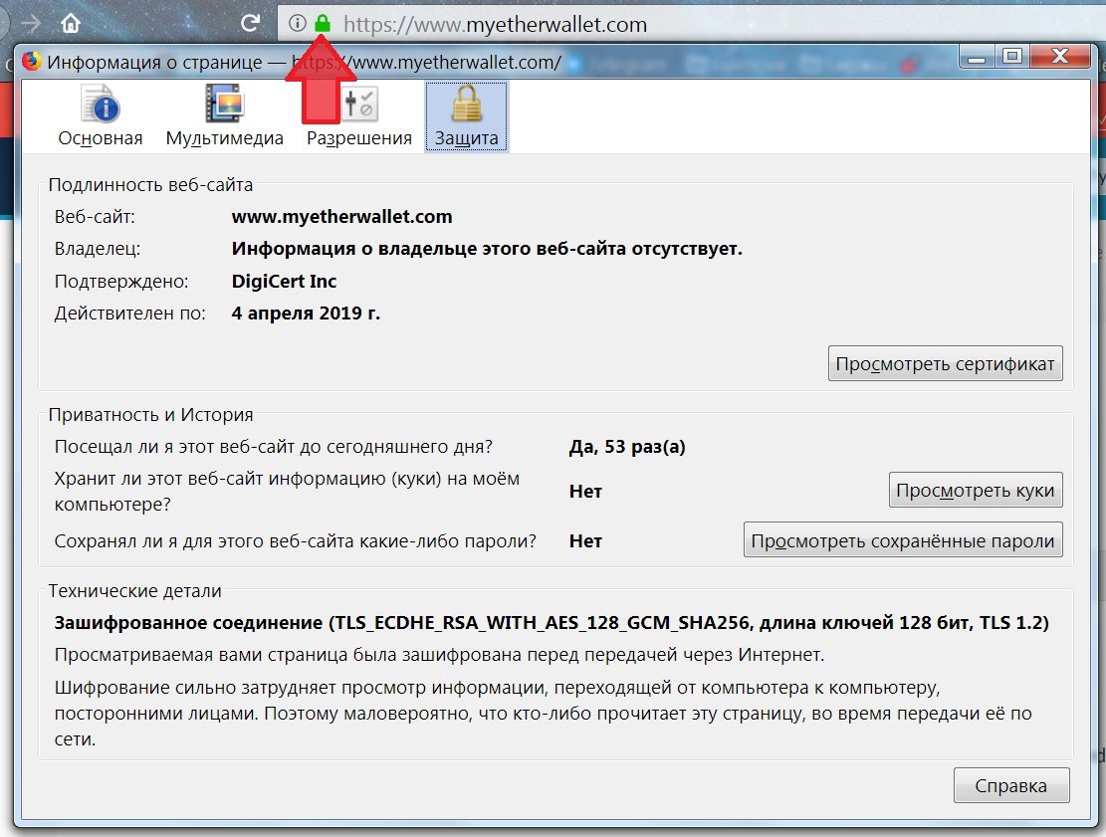The height and width of the screenshot is (837, 1106).
Task: Click 'Просматриваемая вами страница была зашифрована' sentence
Action: pyautogui.click(x=439, y=655)
